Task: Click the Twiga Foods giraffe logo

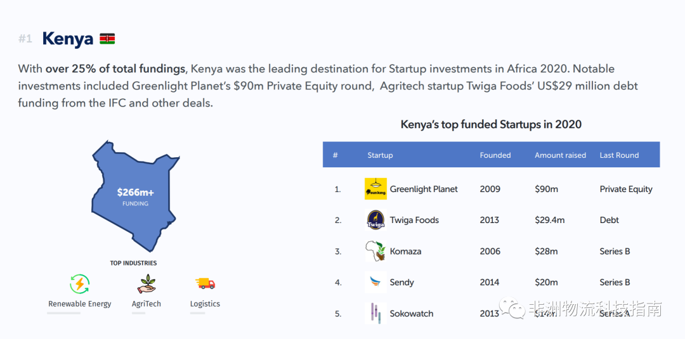Action: point(375,220)
